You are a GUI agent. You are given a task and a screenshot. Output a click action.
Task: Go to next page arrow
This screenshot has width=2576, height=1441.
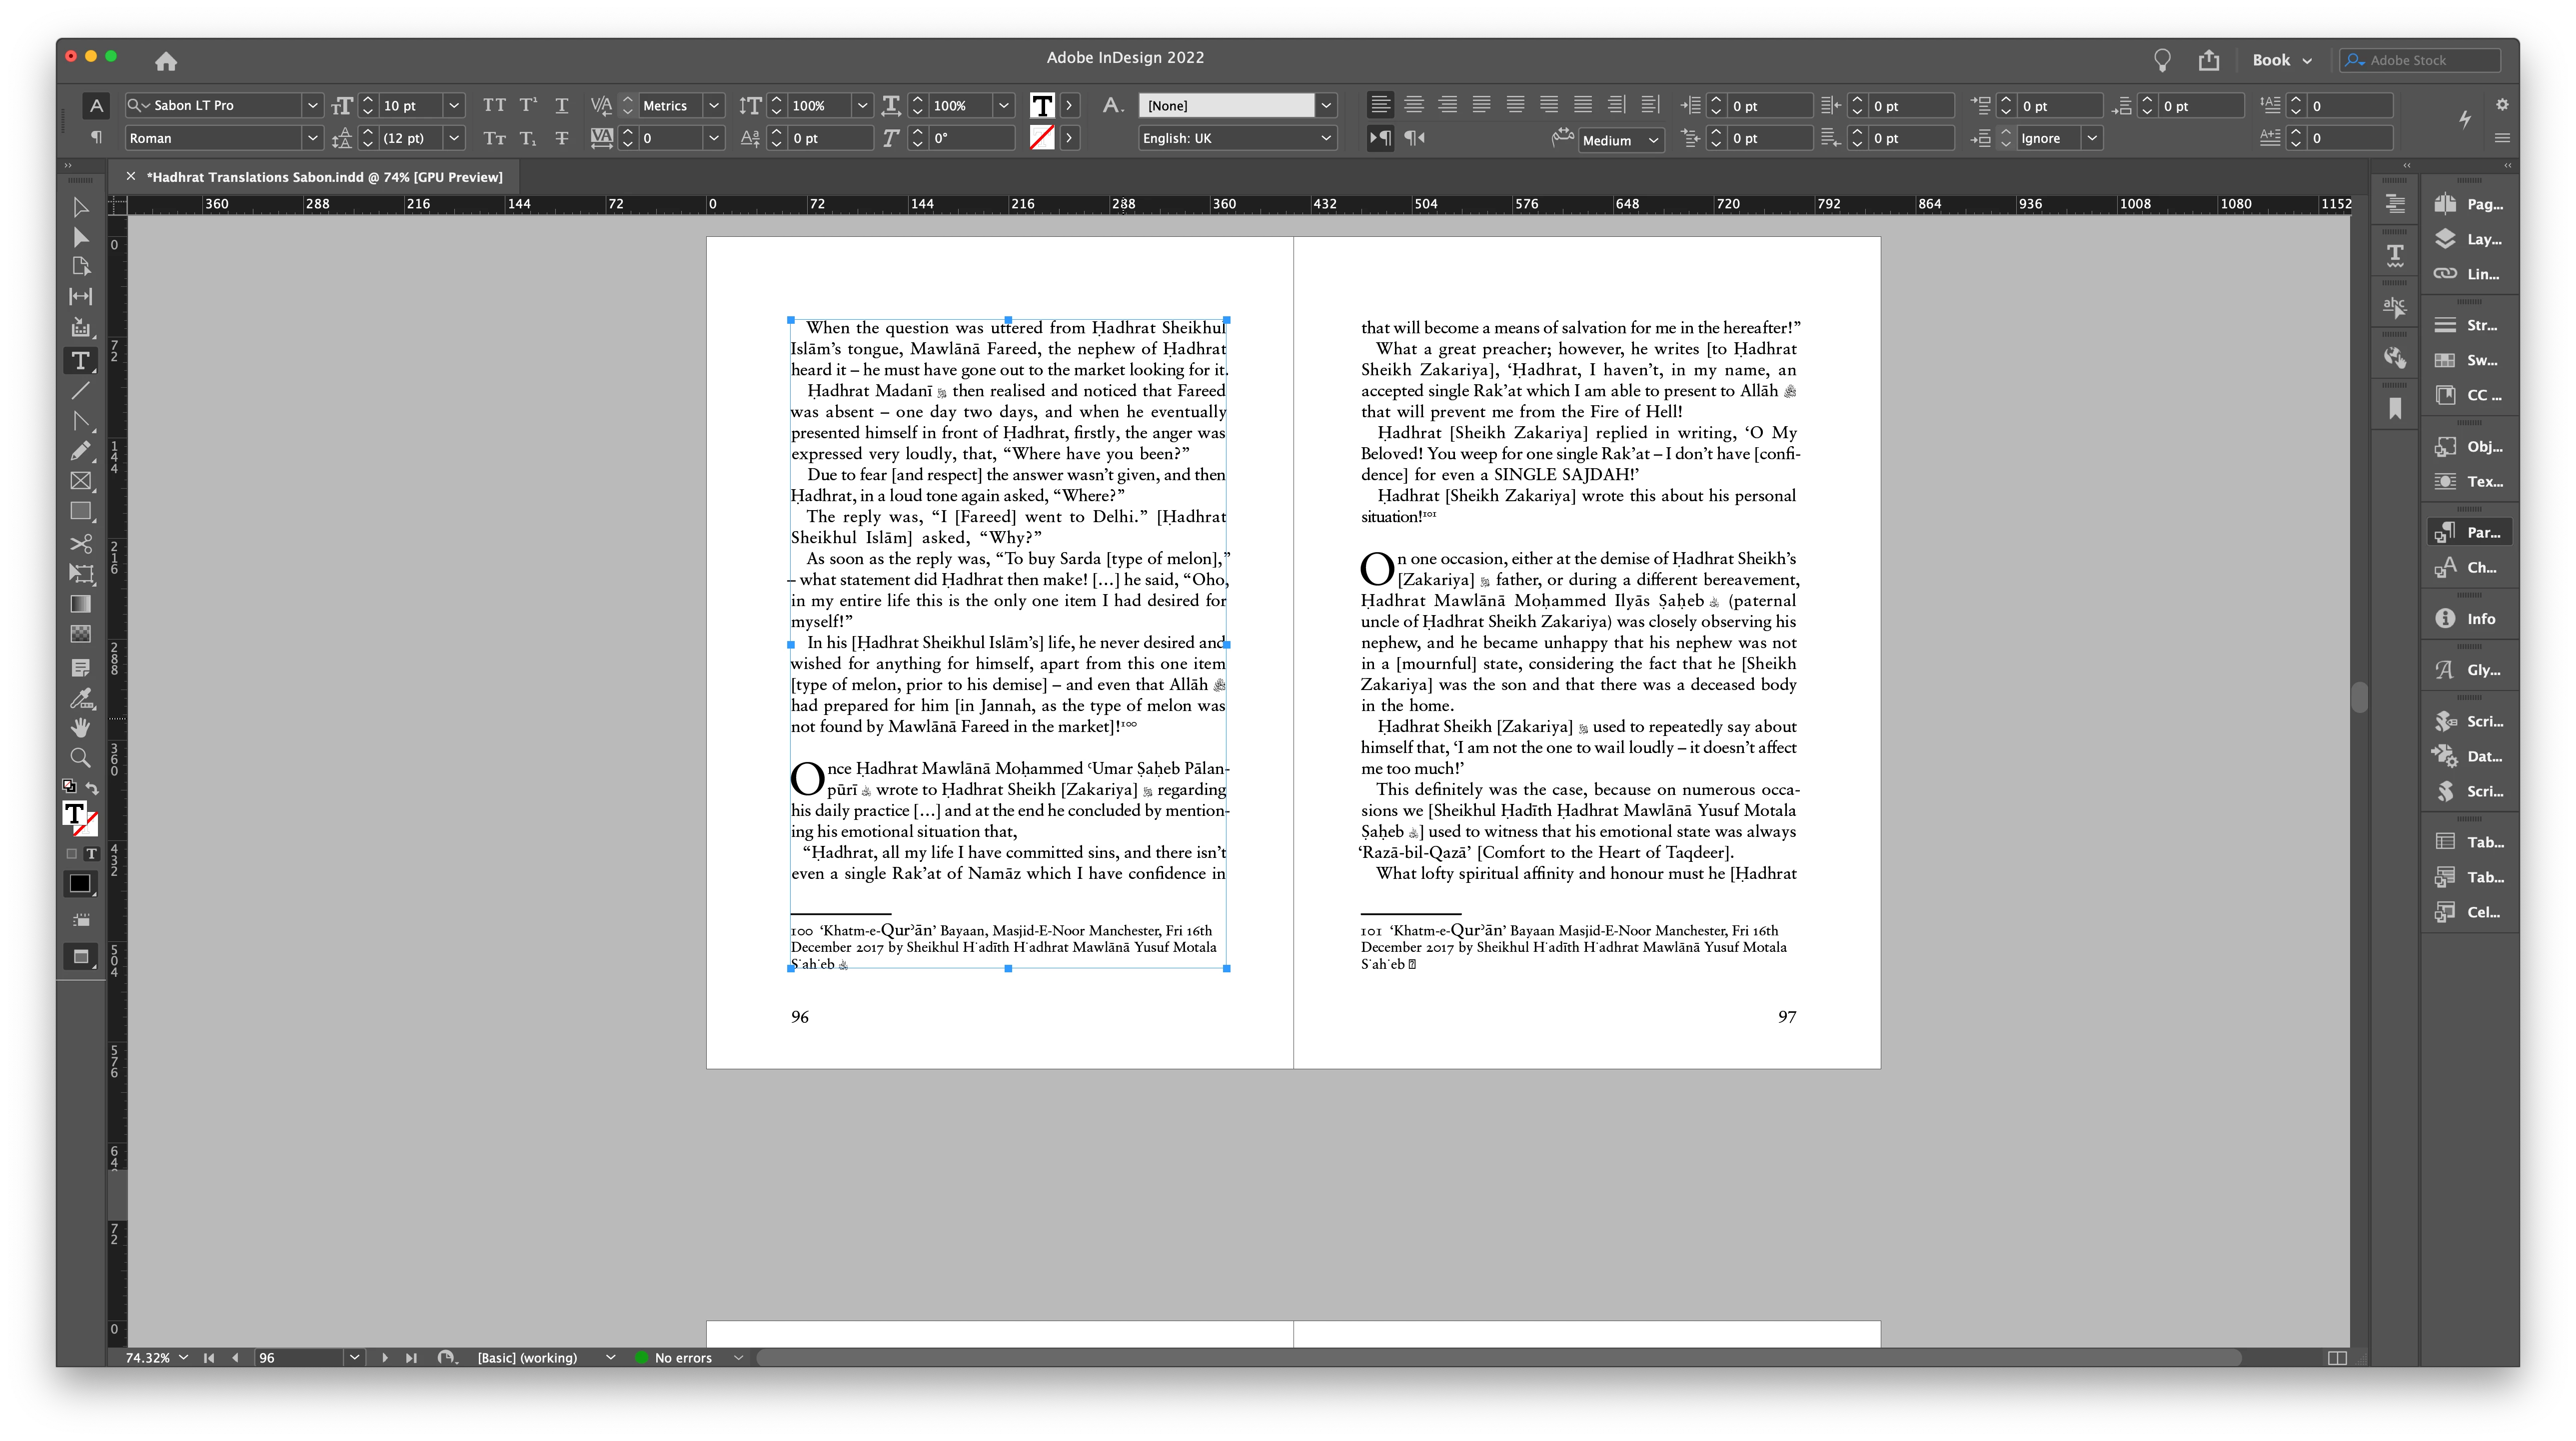385,1357
